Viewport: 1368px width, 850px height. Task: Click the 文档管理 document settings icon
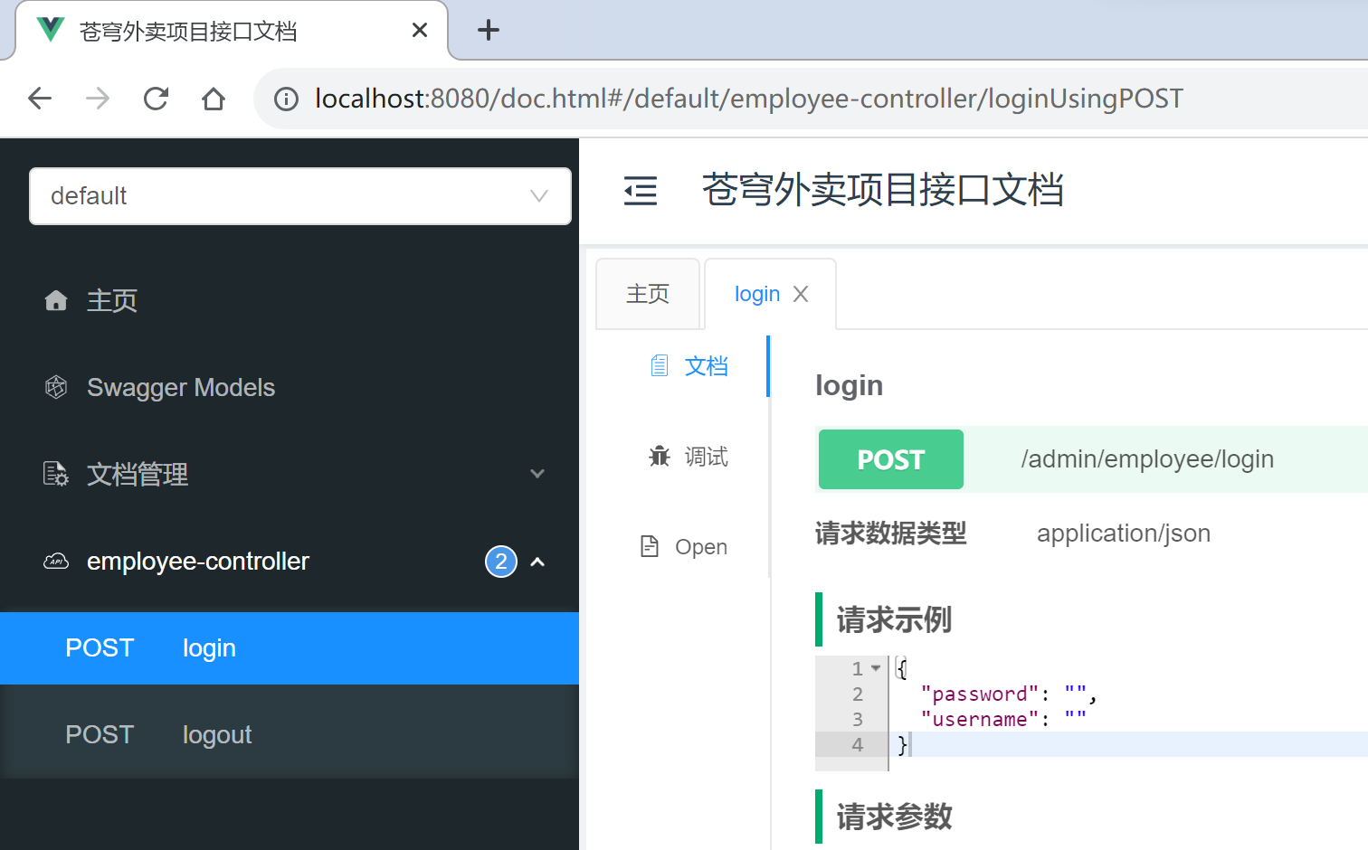point(56,474)
